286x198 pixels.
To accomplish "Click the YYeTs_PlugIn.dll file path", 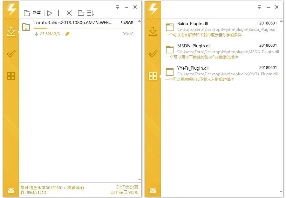I will (228, 74).
